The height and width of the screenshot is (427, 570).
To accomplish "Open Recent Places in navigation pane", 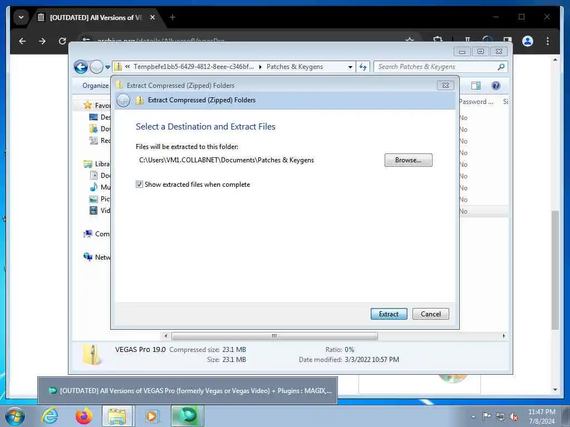I will click(100, 140).
